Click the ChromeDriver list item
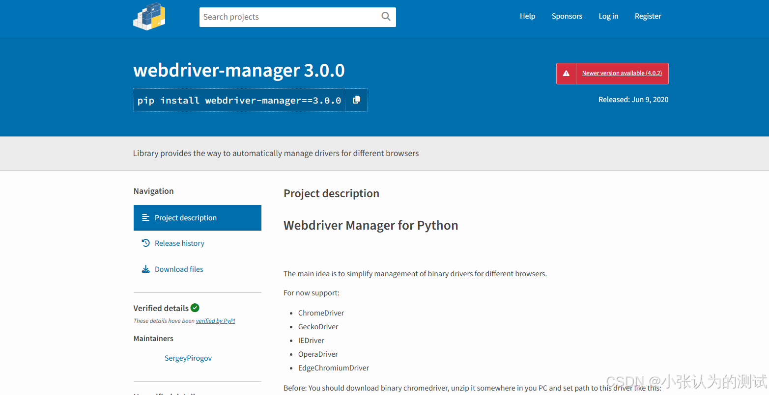Image resolution: width=769 pixels, height=395 pixels. (321, 313)
